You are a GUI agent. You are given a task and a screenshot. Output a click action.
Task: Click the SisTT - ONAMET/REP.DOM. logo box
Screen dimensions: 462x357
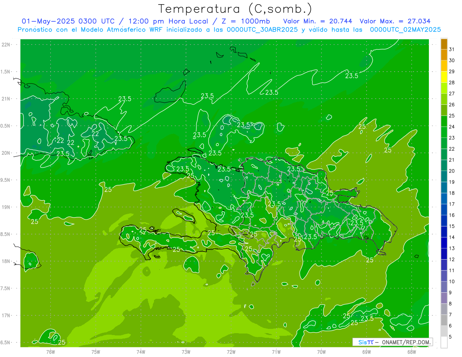tap(392, 342)
